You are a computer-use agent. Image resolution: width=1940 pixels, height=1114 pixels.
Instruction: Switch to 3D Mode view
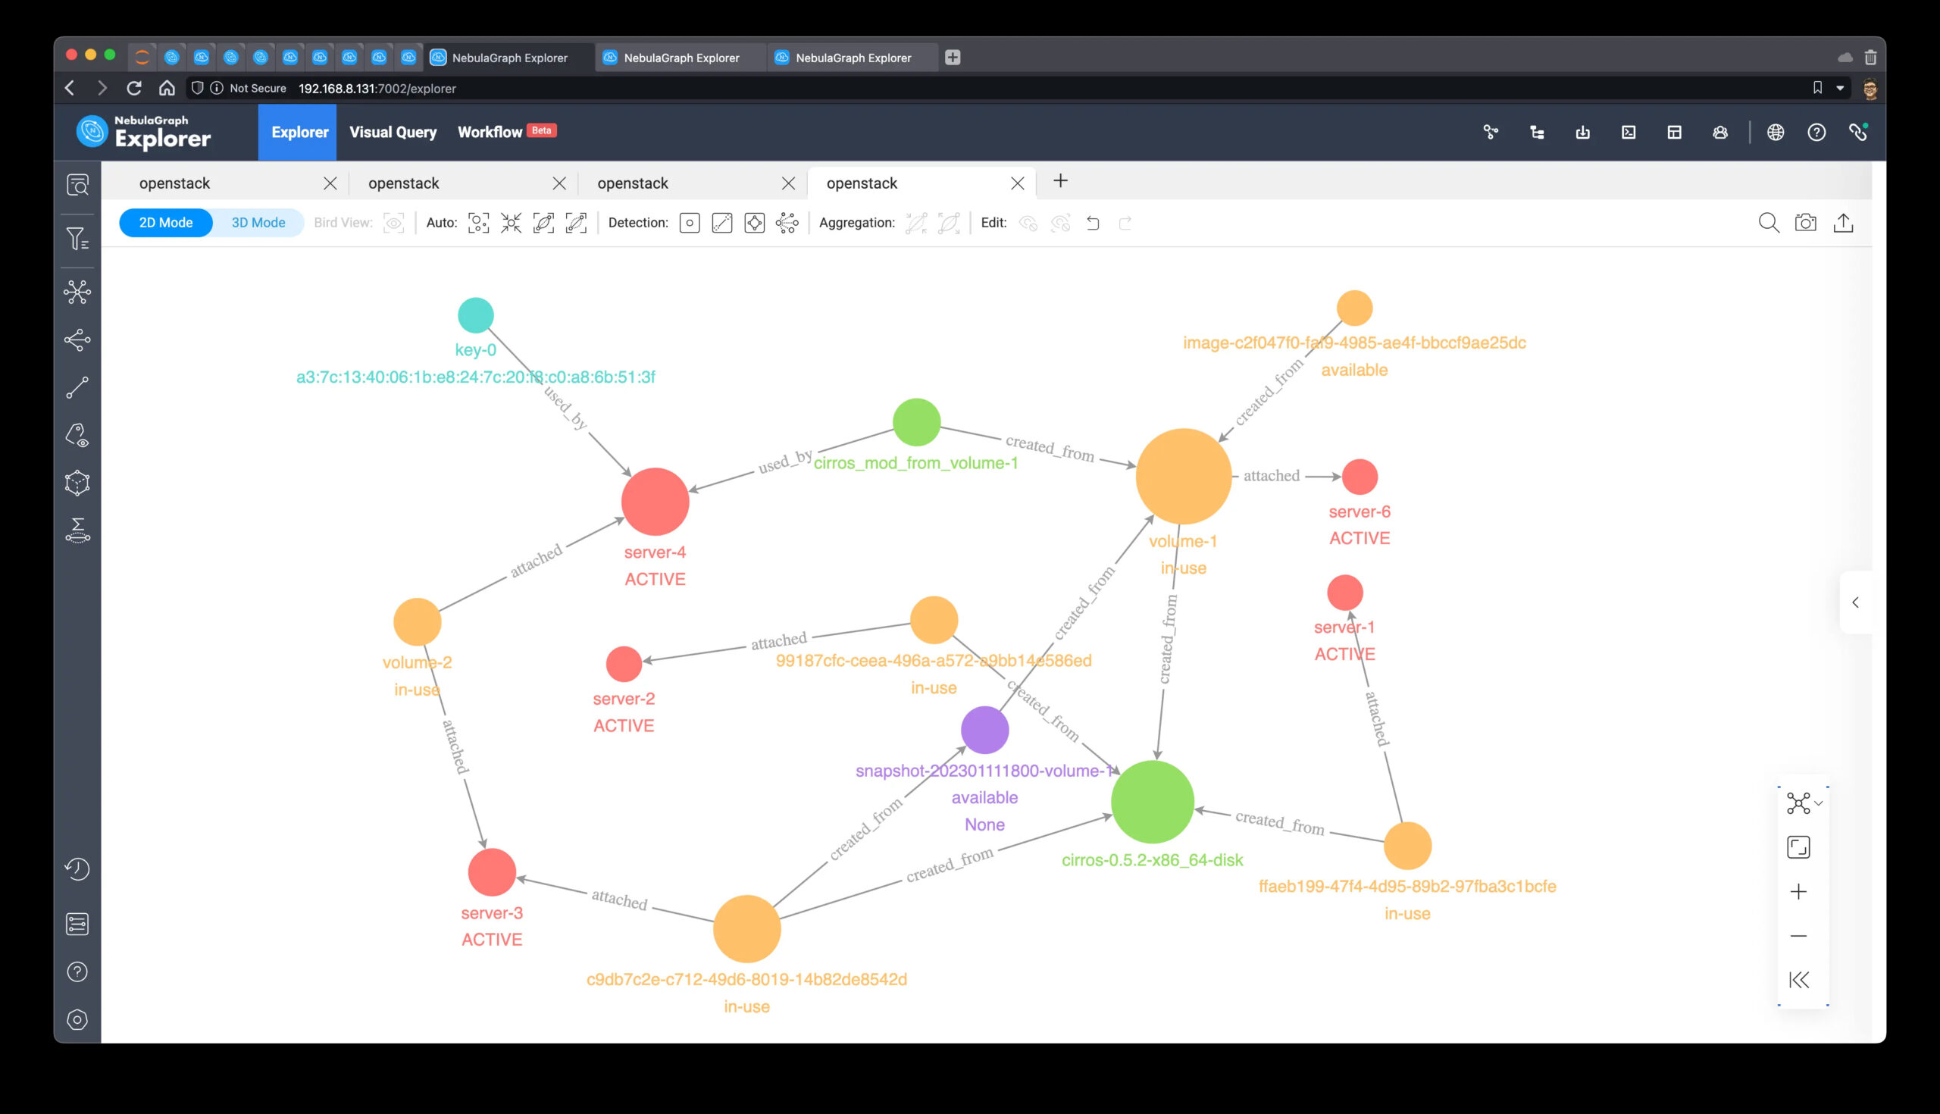click(257, 223)
